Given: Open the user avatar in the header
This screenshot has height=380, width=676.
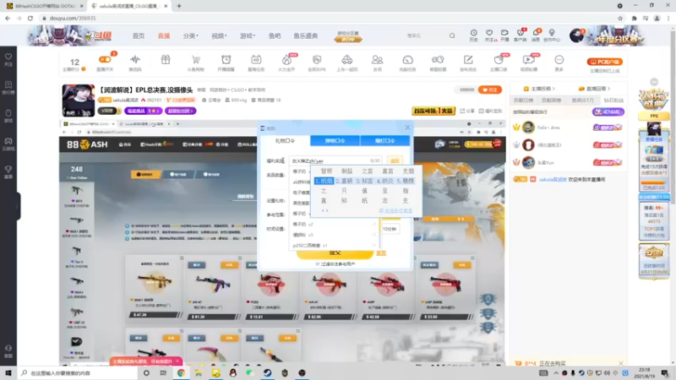Looking at the screenshot, I should (576, 35).
